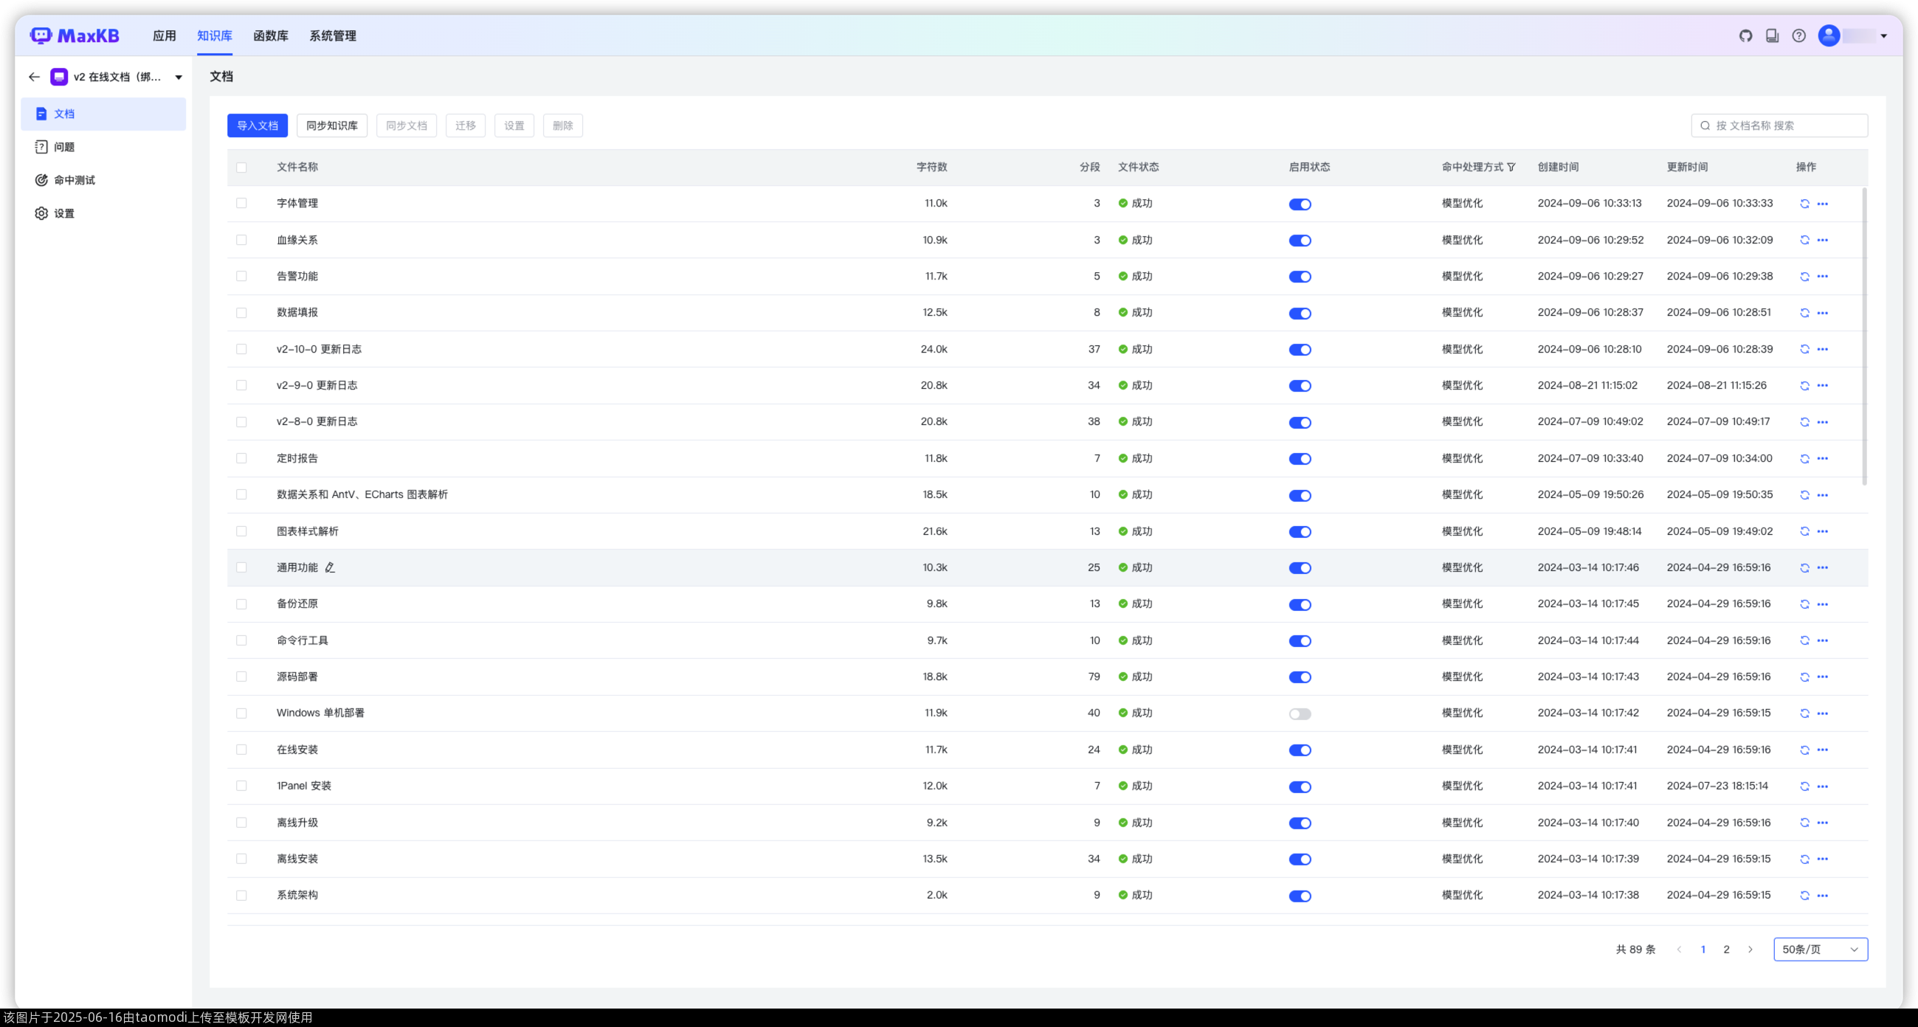
Task: Click the 命中处理方式 filter icon
Action: pyautogui.click(x=1511, y=167)
